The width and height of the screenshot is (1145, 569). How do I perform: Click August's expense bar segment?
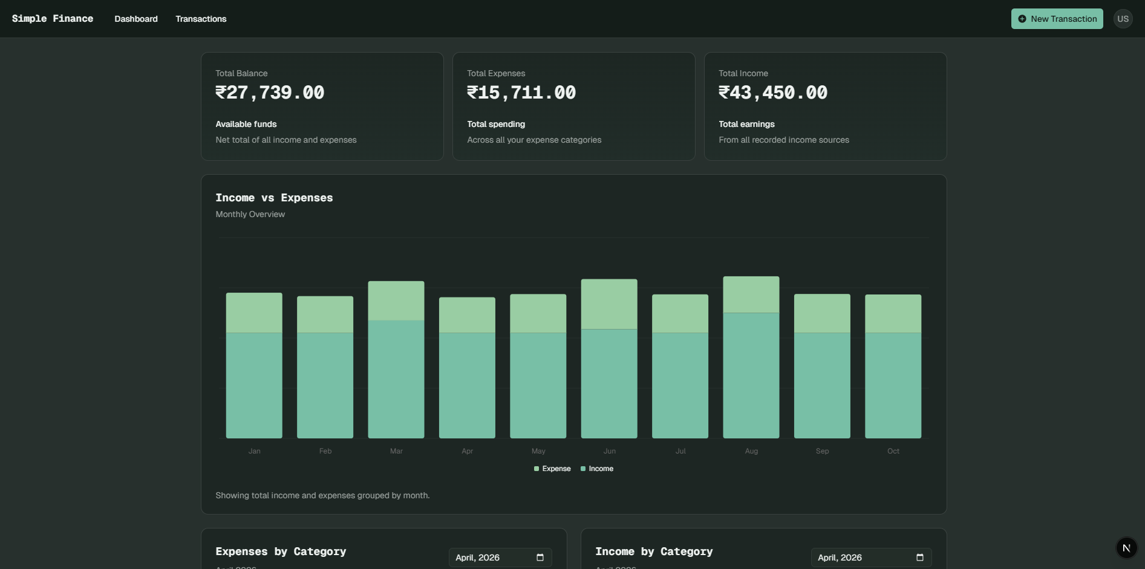(751, 294)
